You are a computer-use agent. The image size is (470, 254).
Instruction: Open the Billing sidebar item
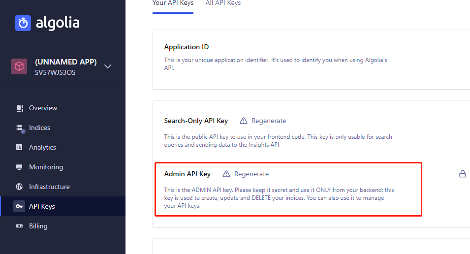click(x=38, y=226)
